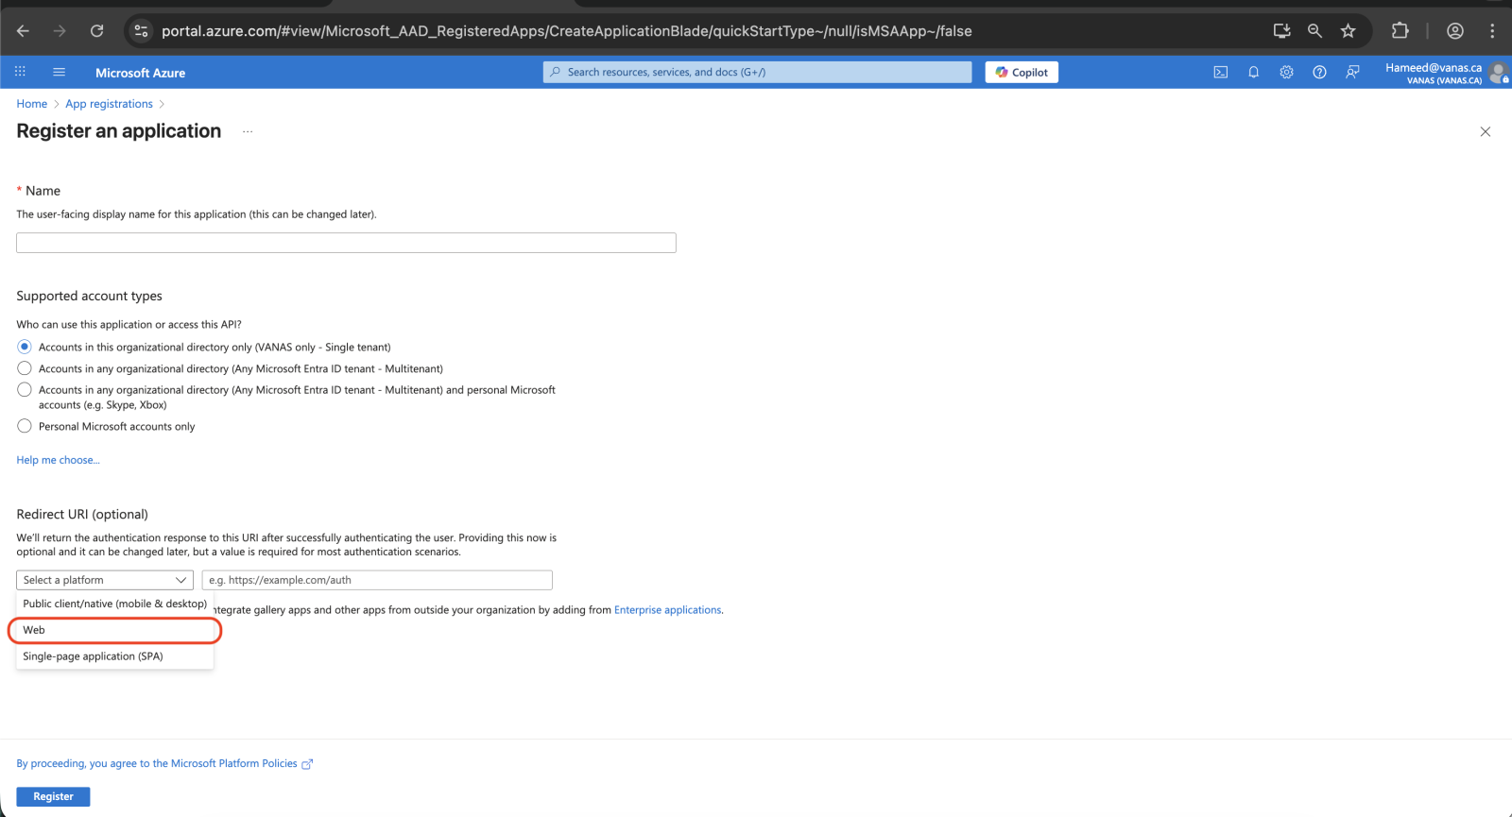Click the Redirect URI (optional) heading

coord(82,514)
